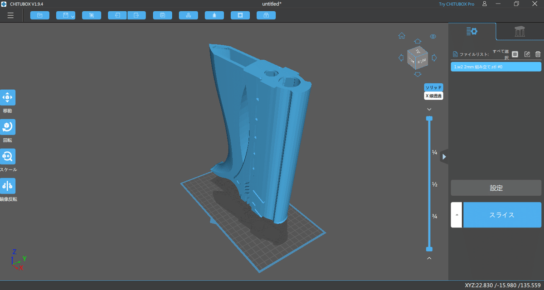Screen dimensions: 544x290
Task: Open the hamburger main menu
Action: 10,15
